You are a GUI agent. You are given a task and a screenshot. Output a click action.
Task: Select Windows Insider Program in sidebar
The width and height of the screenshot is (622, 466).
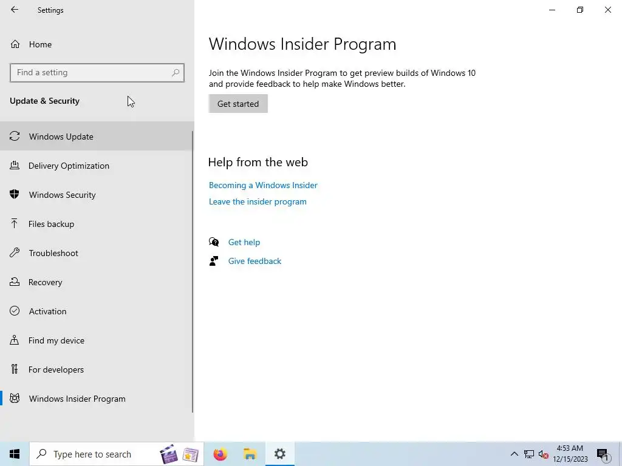click(x=97, y=398)
